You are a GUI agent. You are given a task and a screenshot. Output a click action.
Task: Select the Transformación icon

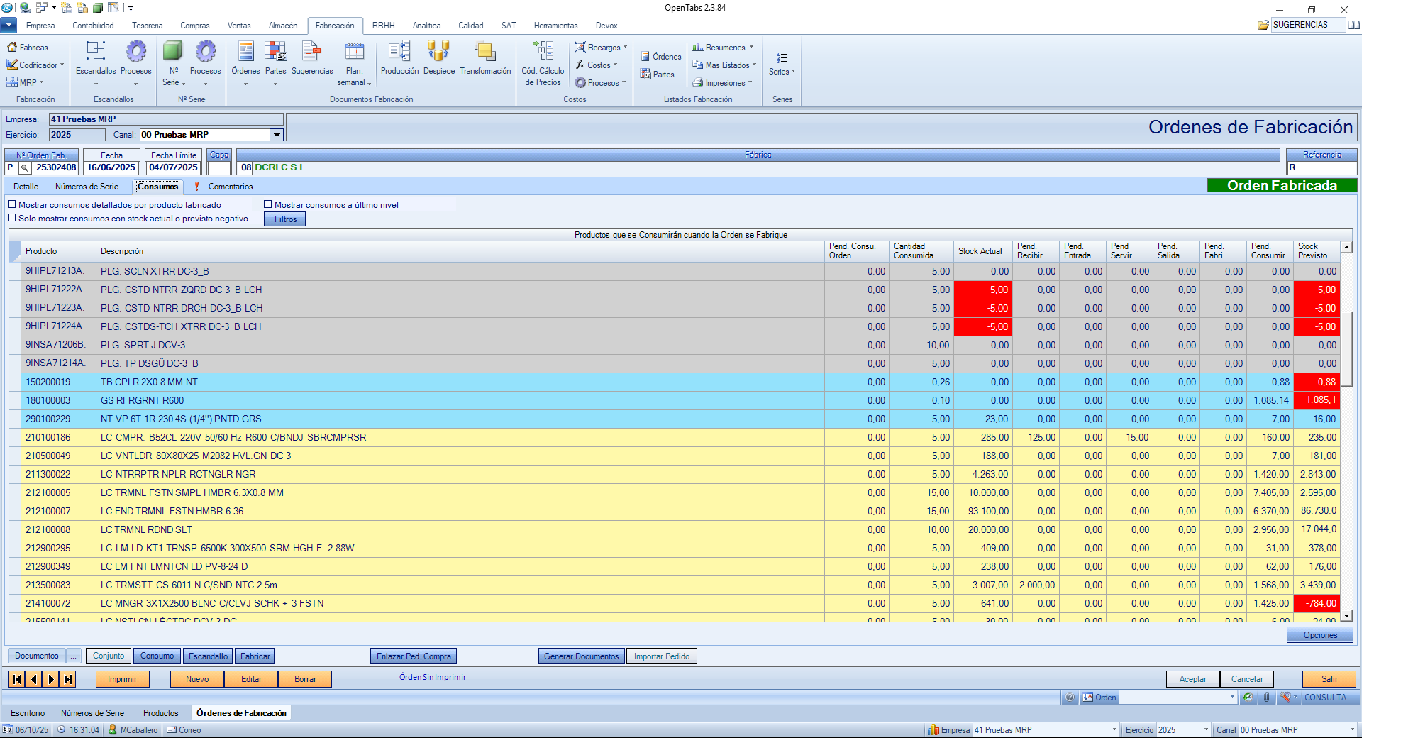(484, 53)
